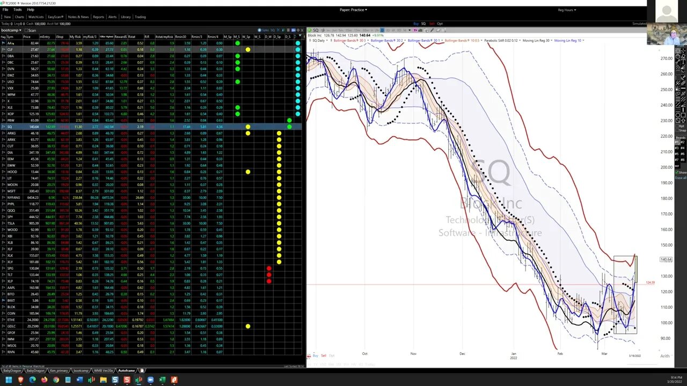The width and height of the screenshot is (687, 386).
Task: Open Library from the toolbar
Action: coord(126,17)
